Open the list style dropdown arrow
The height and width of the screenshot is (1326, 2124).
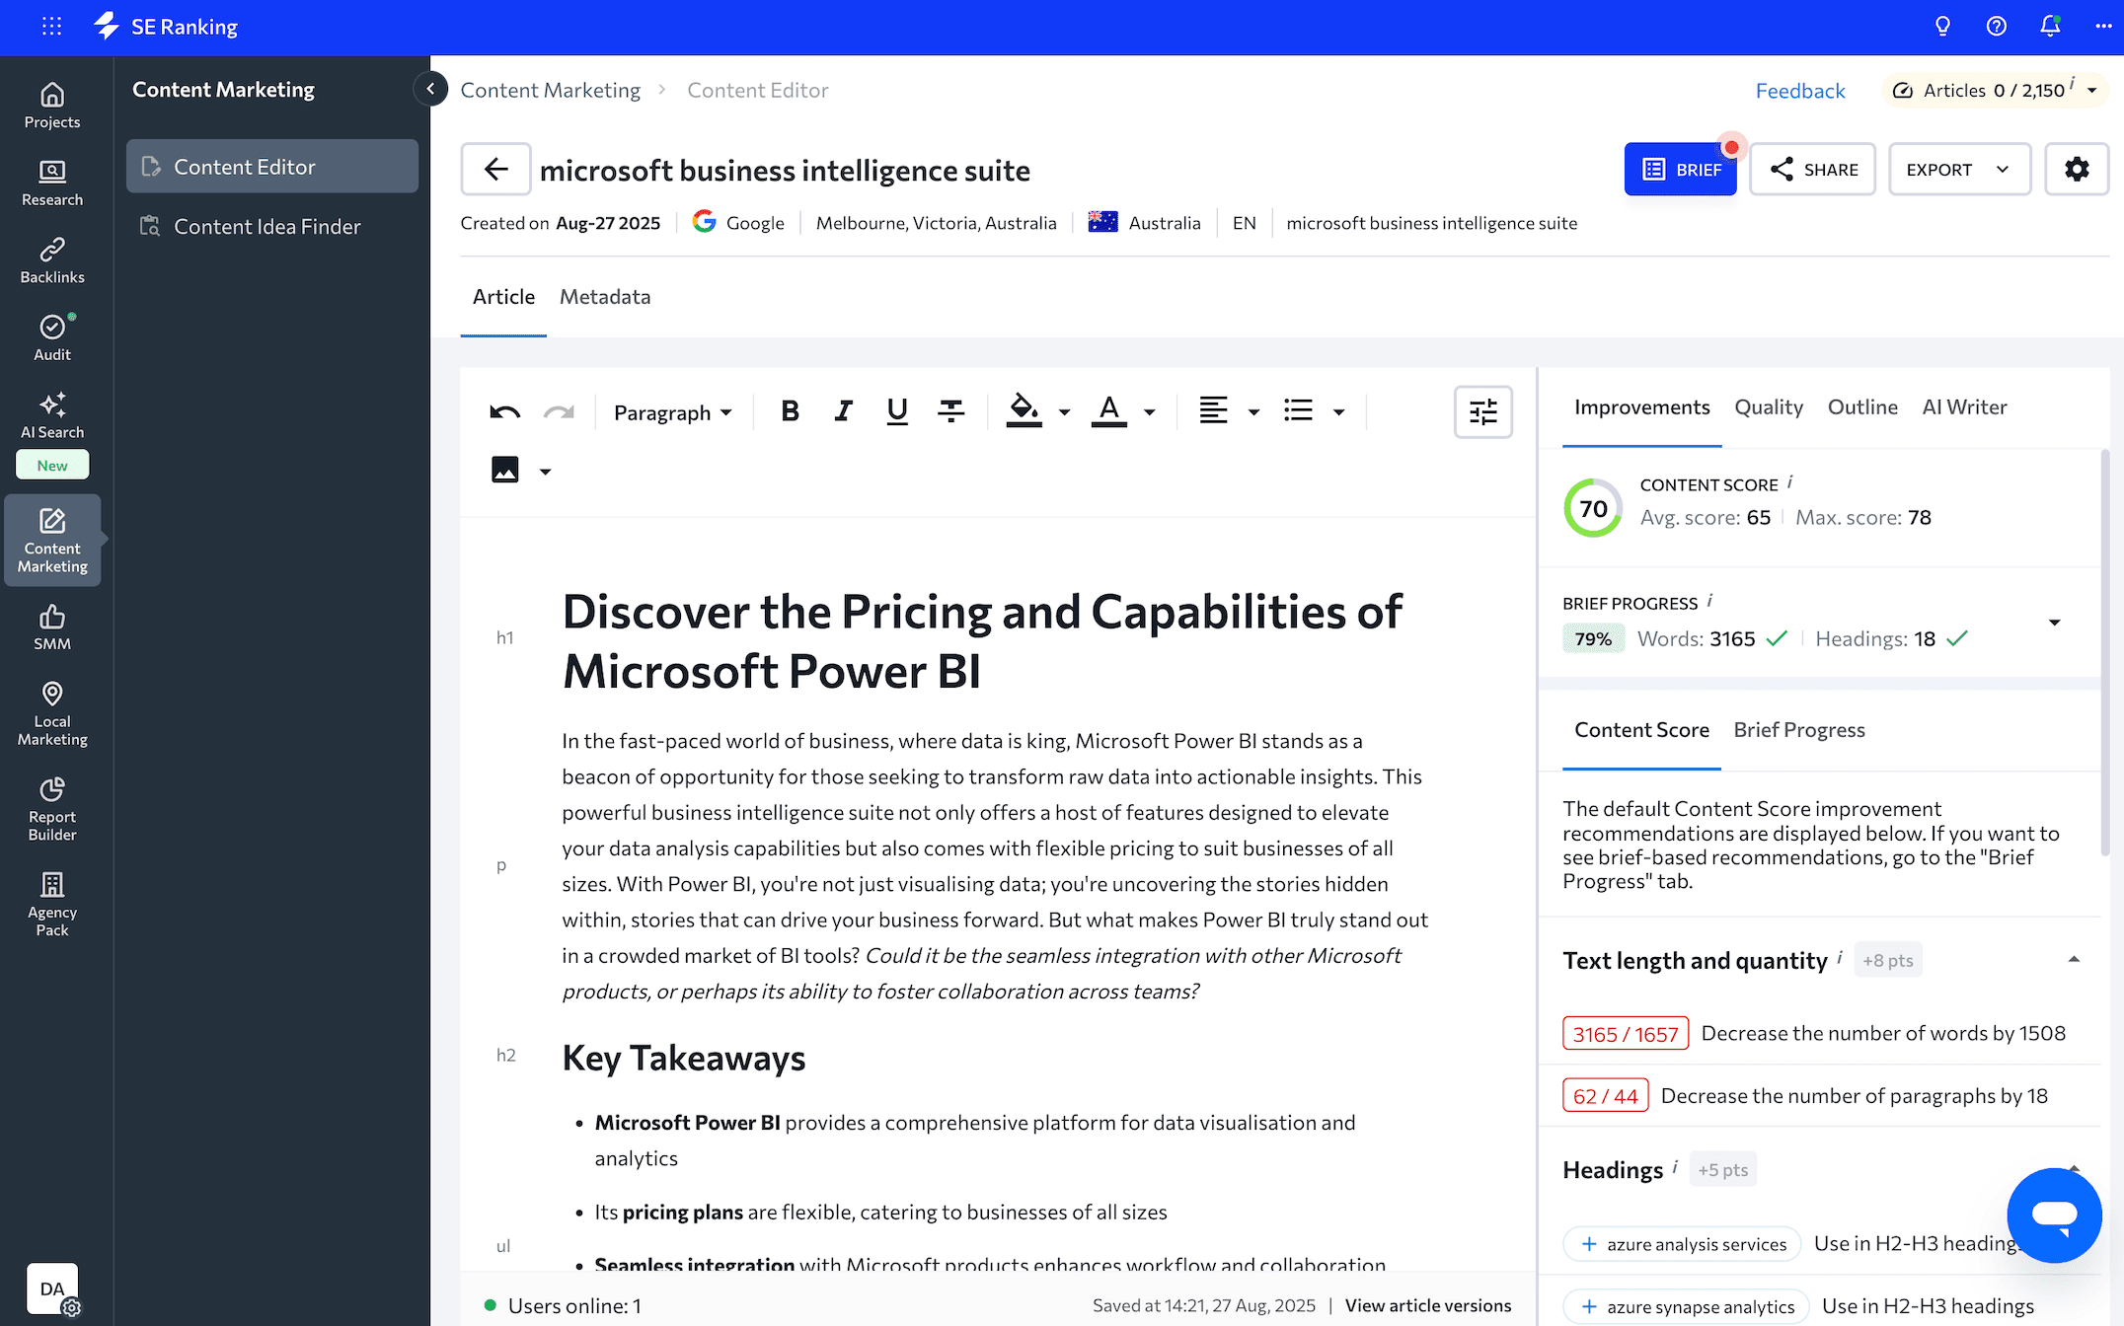(x=1338, y=412)
